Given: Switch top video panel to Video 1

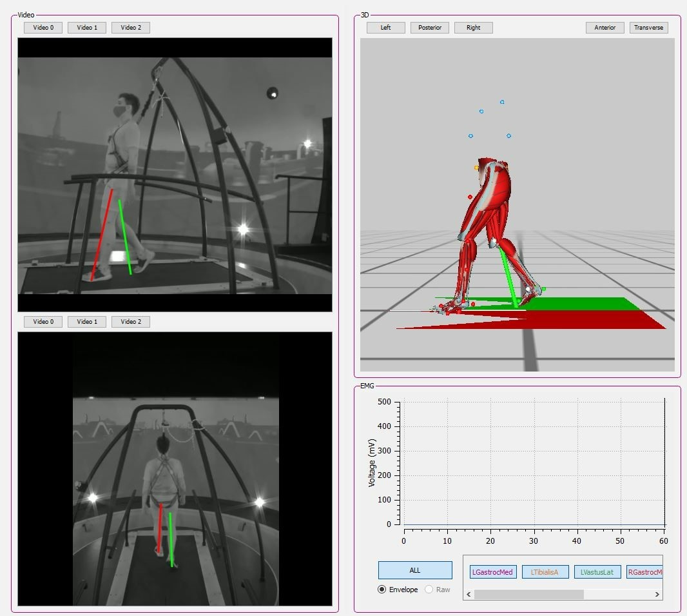Looking at the screenshot, I should [87, 28].
